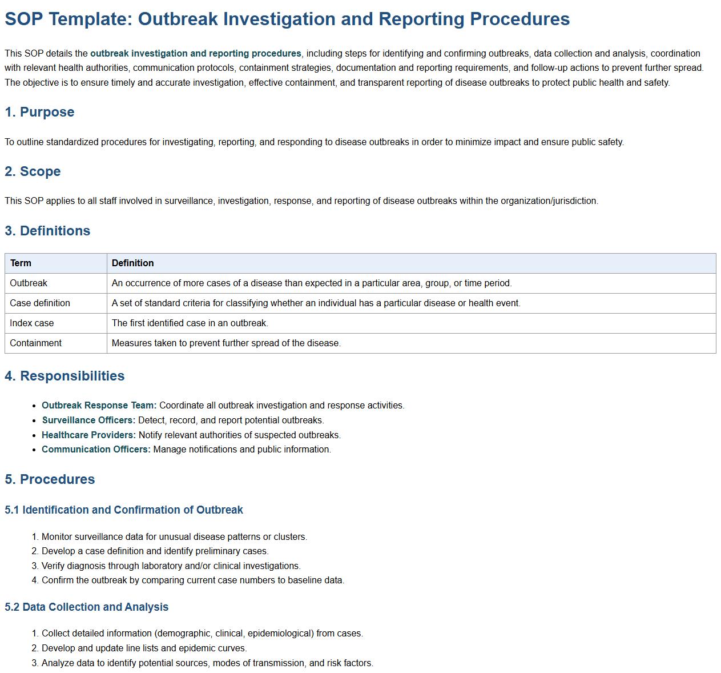Click '5.2 Data Collection and Analysis' subheading
This screenshot has height=673, width=721.
87,607
